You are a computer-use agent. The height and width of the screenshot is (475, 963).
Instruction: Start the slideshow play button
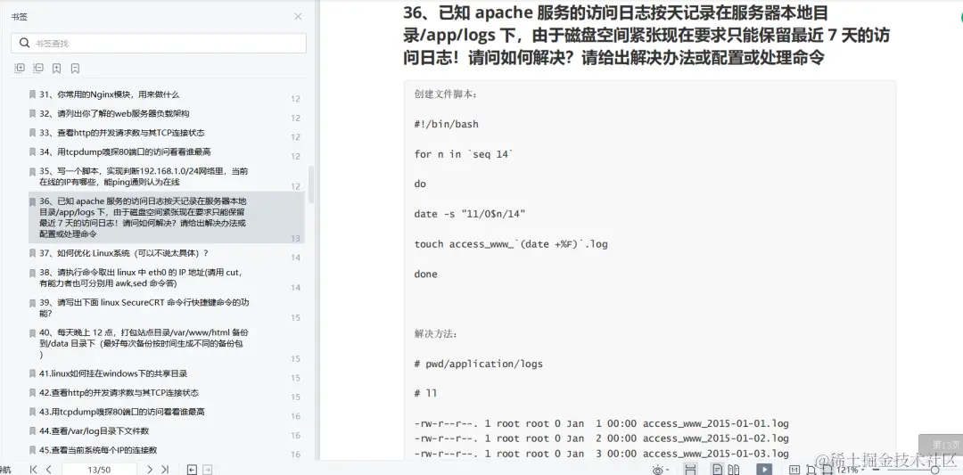pos(764,470)
